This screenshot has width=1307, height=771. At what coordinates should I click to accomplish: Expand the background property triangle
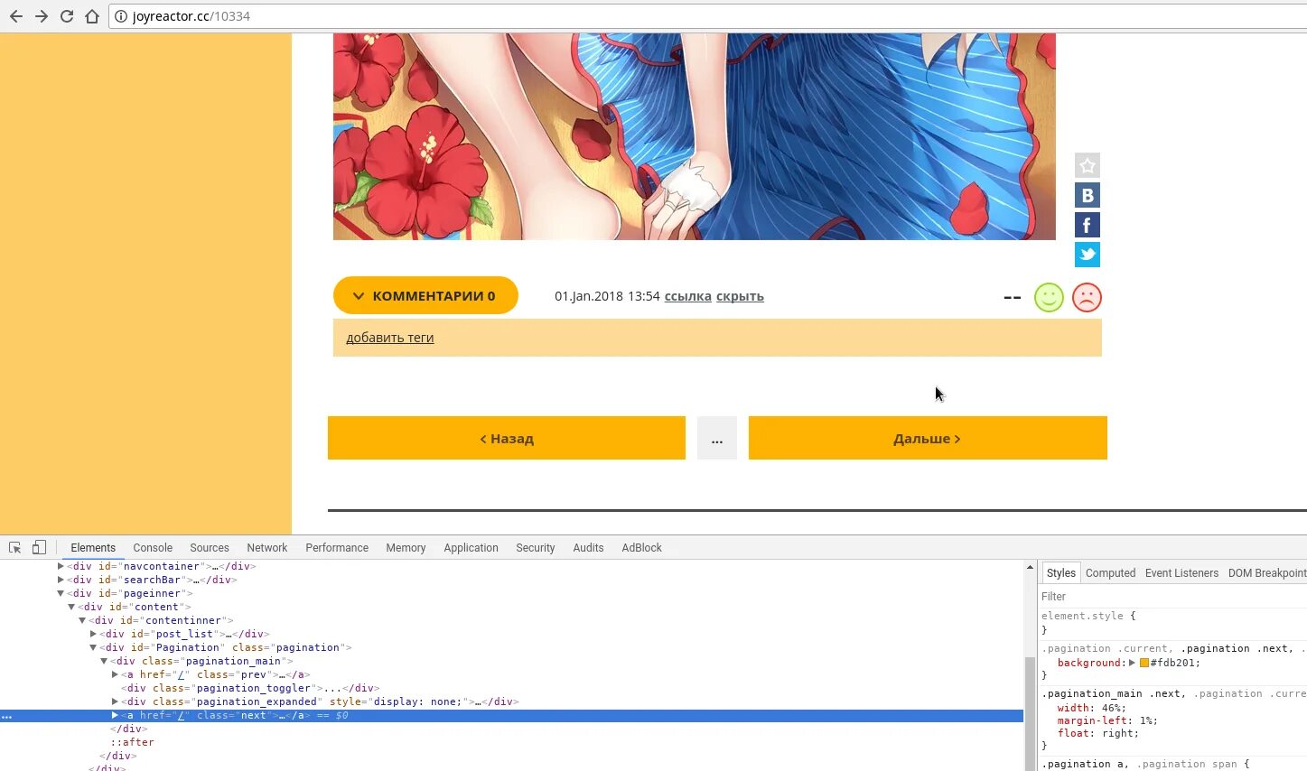tap(1132, 663)
